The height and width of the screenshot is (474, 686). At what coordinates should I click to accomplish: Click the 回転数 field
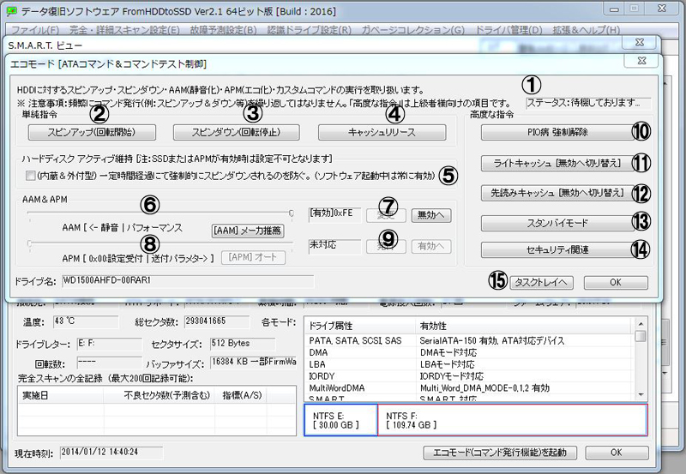[110, 363]
